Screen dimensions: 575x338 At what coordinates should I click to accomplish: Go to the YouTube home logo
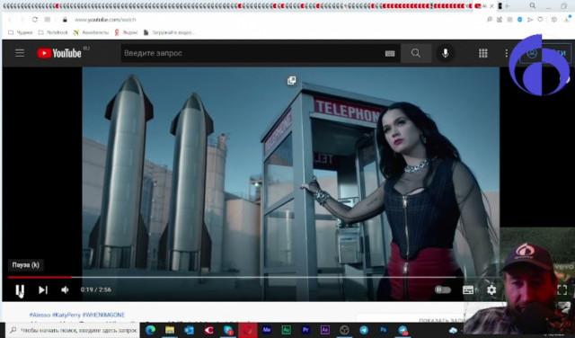tap(59, 53)
